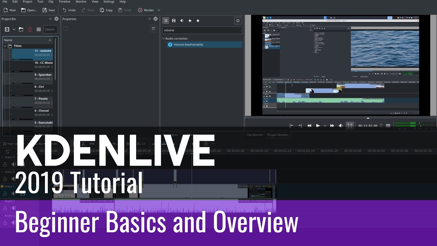Click the monitor timecode 00:13:02:08
The height and width of the screenshot is (246, 437).
pyautogui.click(x=368, y=126)
